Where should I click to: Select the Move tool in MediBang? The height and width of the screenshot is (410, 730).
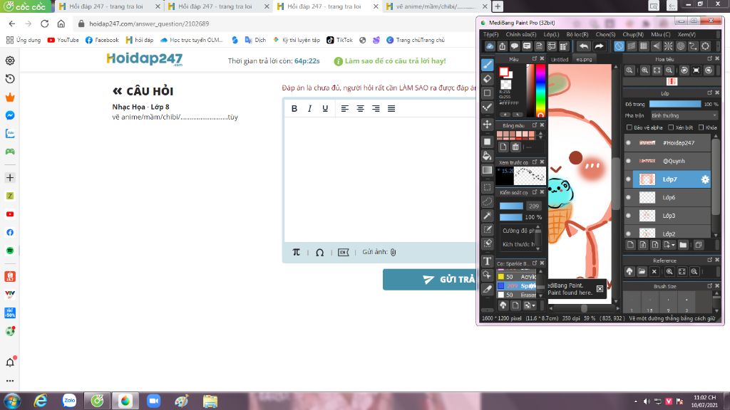[487, 124]
